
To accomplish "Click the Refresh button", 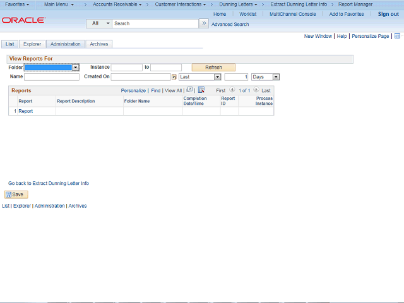I will [213, 68].
